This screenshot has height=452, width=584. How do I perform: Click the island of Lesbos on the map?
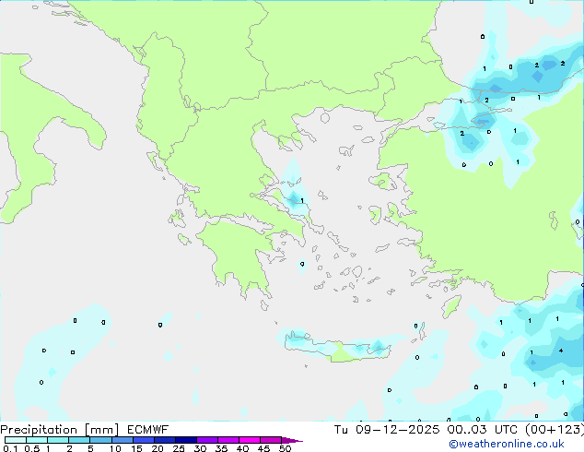click(x=382, y=182)
